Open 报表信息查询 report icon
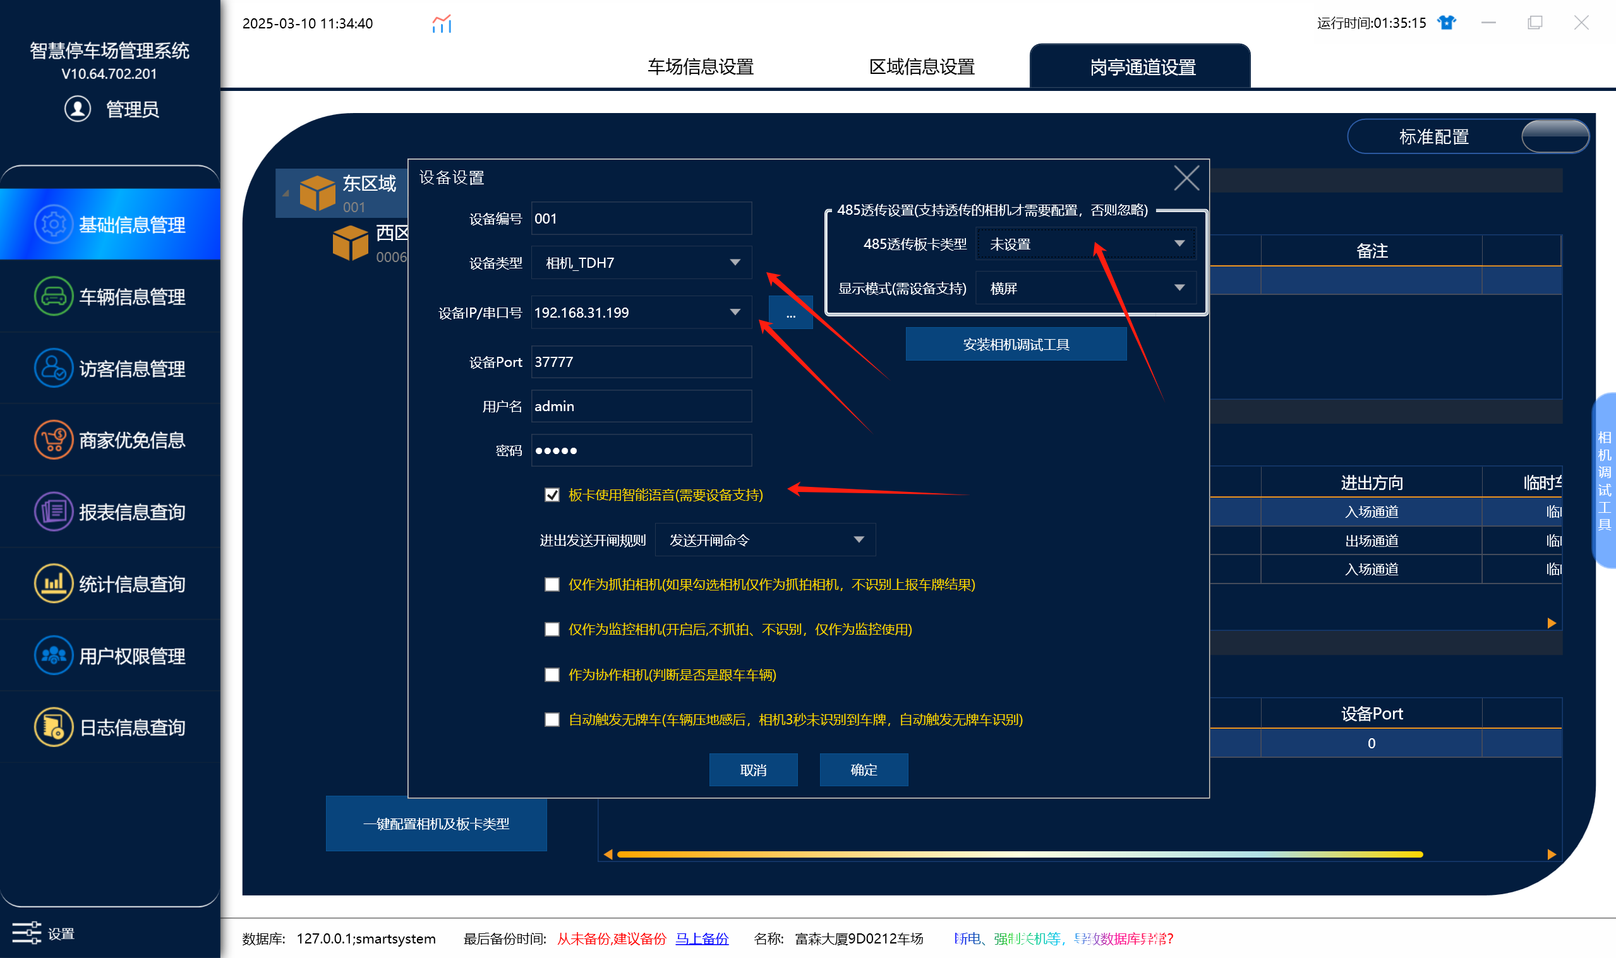The image size is (1616, 958). coord(54,512)
